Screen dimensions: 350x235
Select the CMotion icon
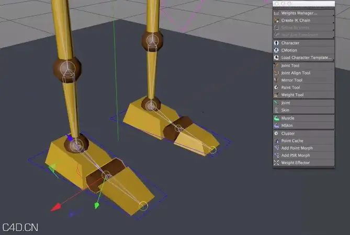pyautogui.click(x=276, y=50)
